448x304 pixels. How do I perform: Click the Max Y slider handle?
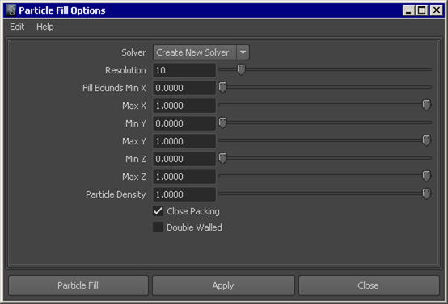(426, 140)
